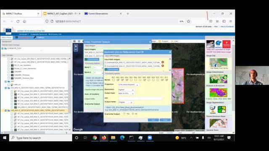Click Select inputs in Sentinel2 dialog

click(x=112, y=69)
